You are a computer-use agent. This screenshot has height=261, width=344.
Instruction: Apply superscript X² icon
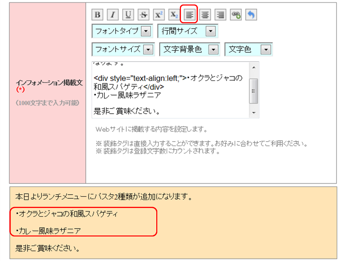click(x=159, y=15)
